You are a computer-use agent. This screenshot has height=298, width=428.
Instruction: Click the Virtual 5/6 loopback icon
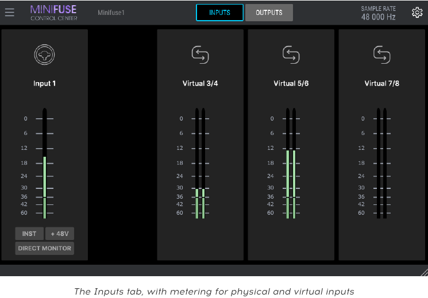click(291, 55)
